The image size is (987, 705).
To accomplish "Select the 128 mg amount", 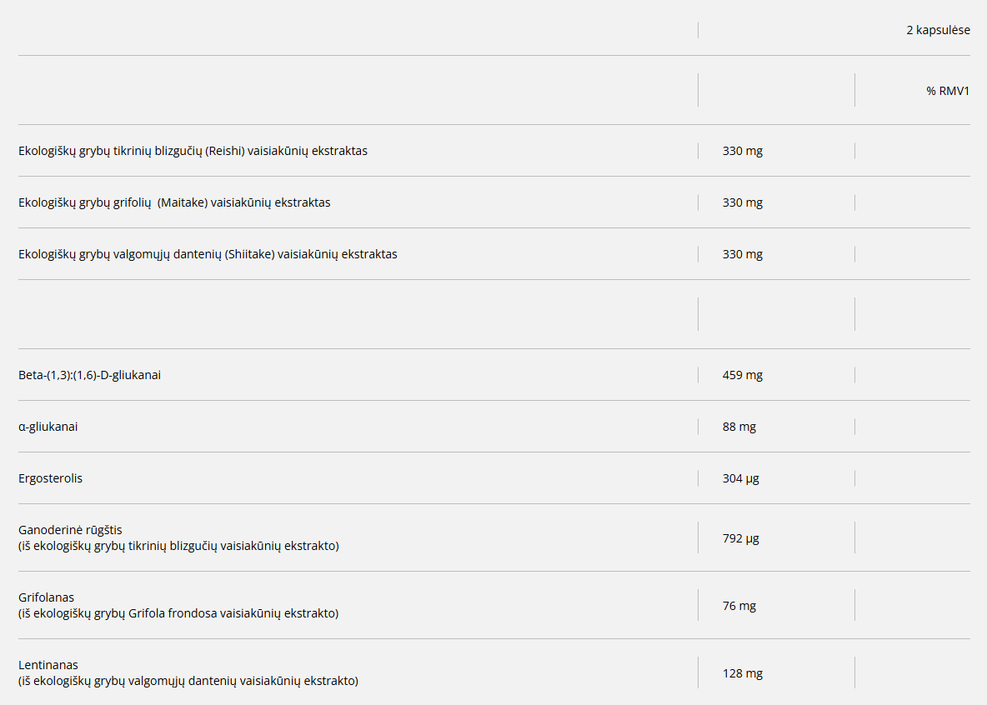I will tap(742, 673).
